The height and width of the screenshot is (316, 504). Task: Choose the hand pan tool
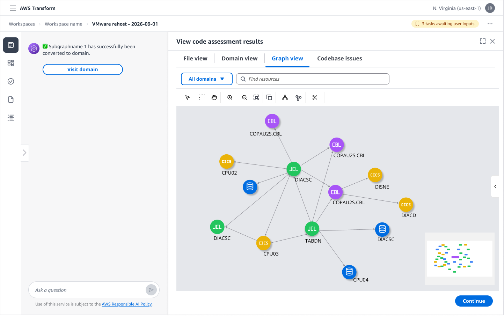(x=214, y=98)
